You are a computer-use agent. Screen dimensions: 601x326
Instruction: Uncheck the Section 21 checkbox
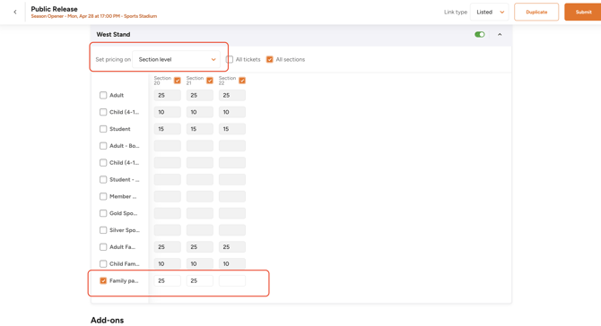coord(210,81)
